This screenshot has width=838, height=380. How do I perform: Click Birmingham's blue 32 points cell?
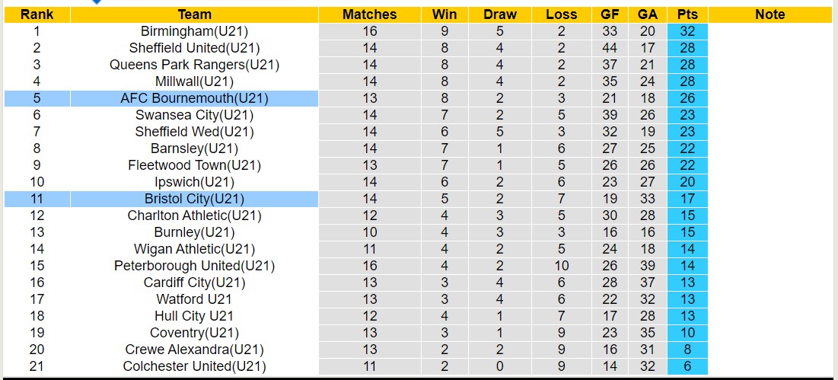[687, 31]
